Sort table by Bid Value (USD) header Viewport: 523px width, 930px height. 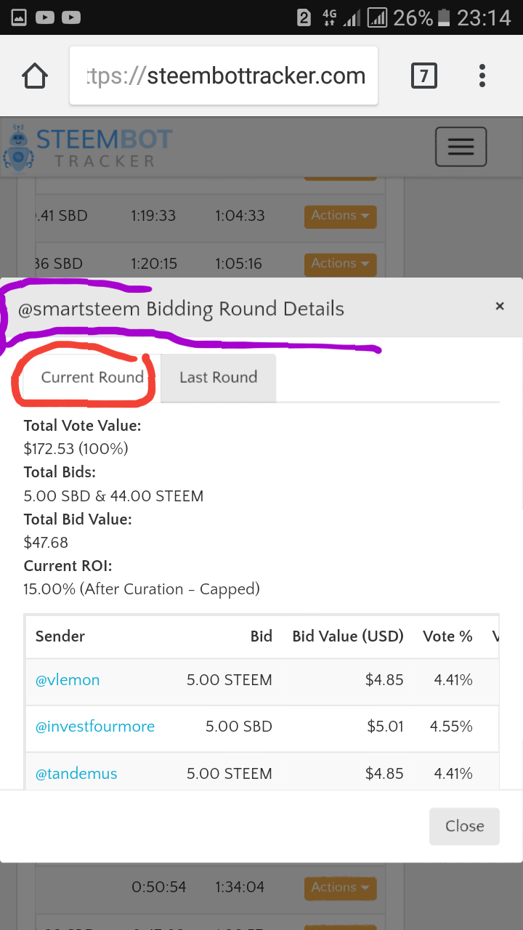click(x=347, y=636)
